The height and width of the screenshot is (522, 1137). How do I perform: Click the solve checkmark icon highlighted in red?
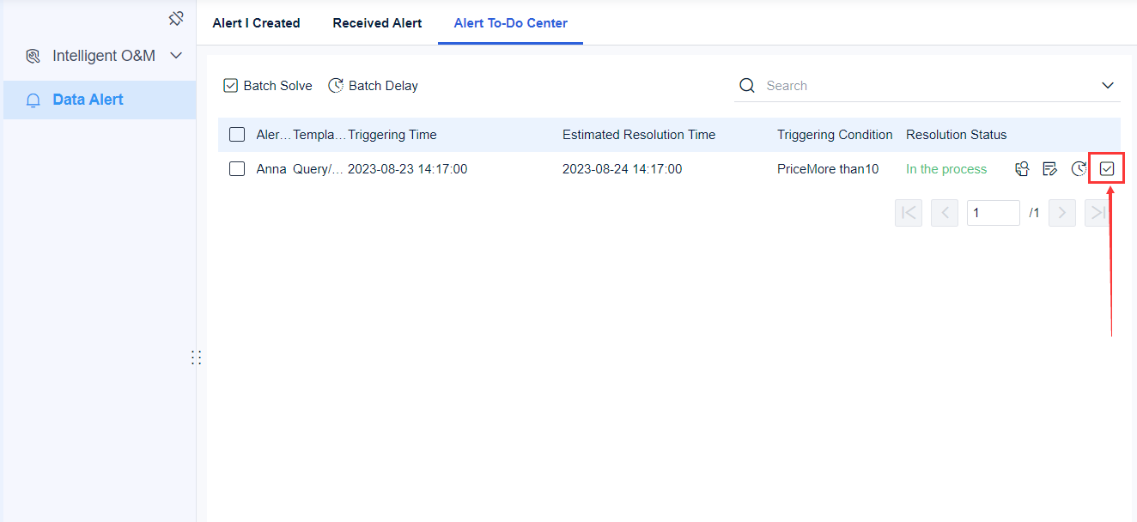click(1106, 168)
